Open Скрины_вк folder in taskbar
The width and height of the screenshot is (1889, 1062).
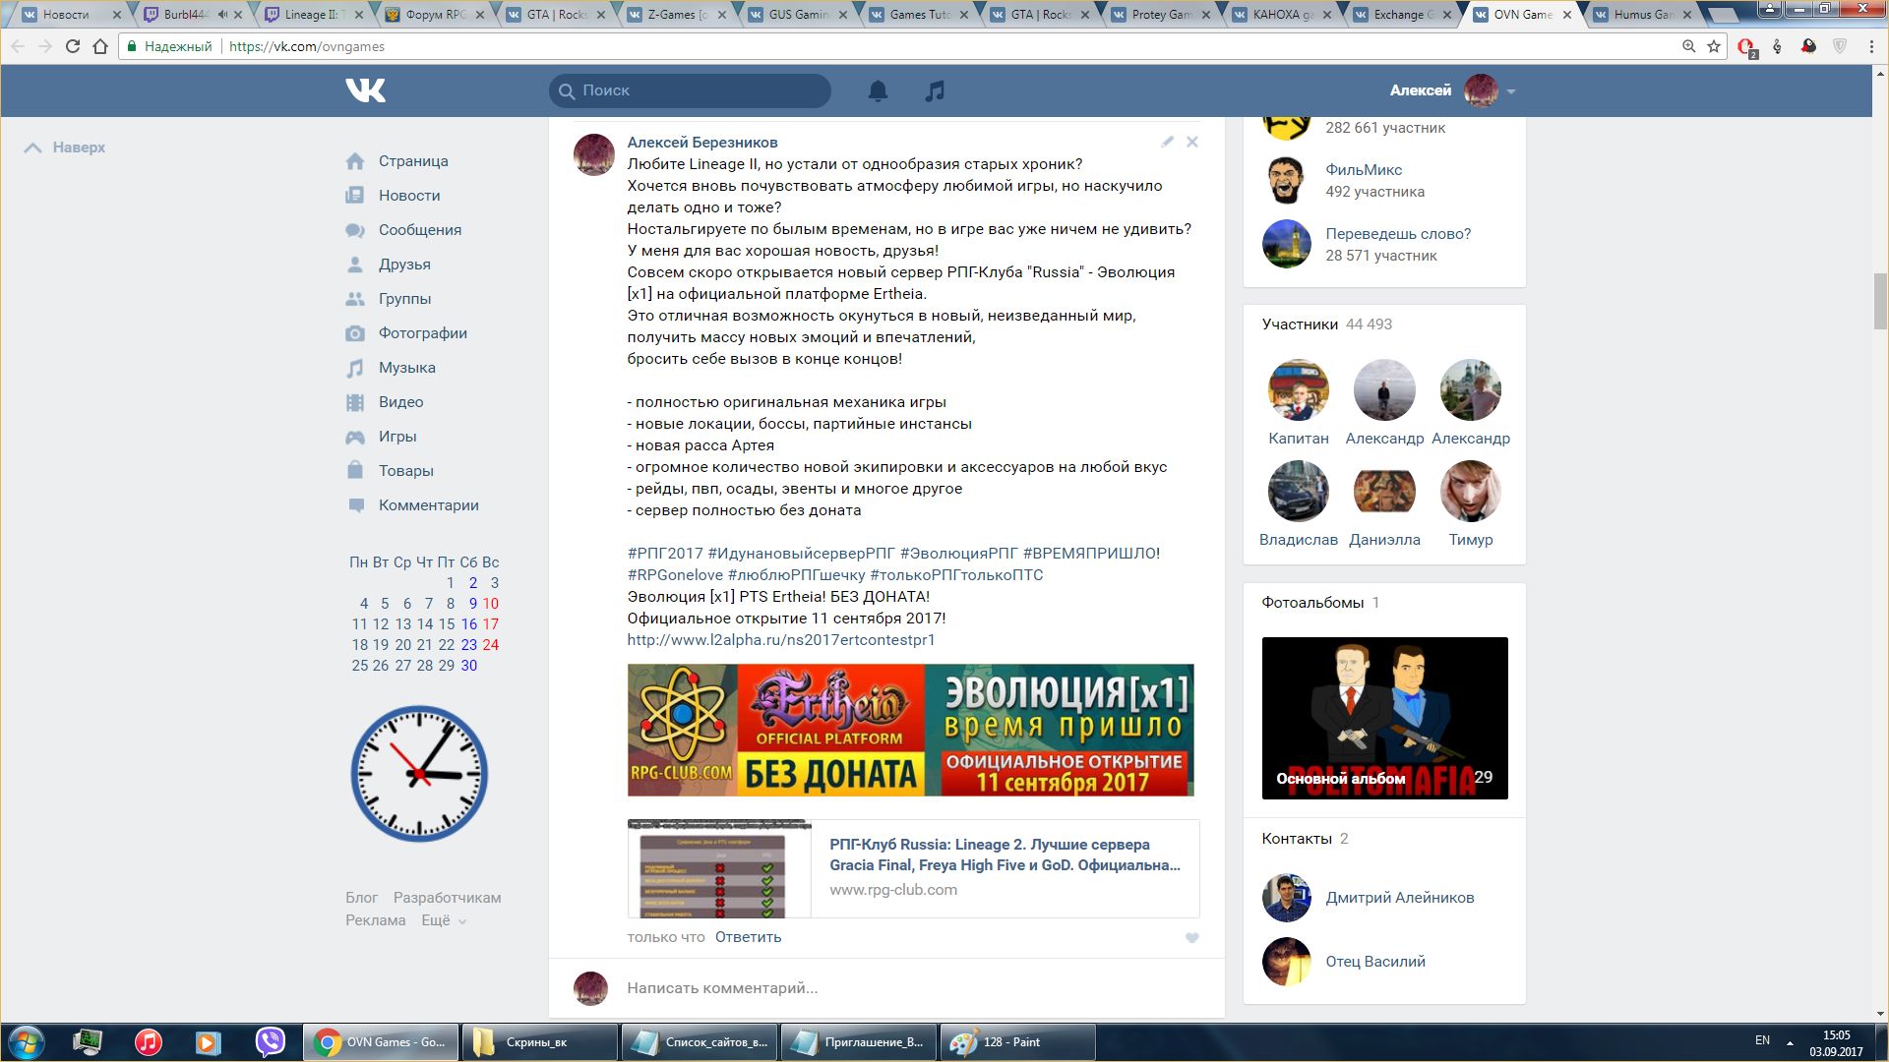[539, 1042]
